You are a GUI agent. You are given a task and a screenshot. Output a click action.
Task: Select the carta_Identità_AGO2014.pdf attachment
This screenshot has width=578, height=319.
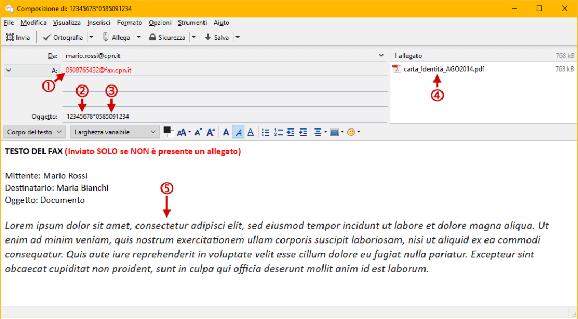[x=444, y=69]
